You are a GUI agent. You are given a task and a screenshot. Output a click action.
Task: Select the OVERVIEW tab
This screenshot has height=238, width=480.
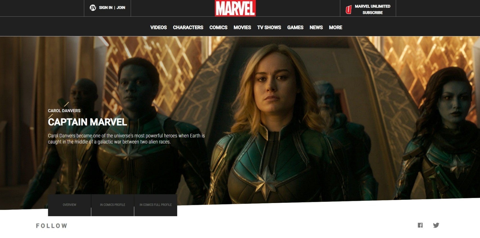(x=69, y=205)
